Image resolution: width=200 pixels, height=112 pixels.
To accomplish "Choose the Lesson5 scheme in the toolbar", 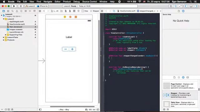I will click(x=30, y=6).
